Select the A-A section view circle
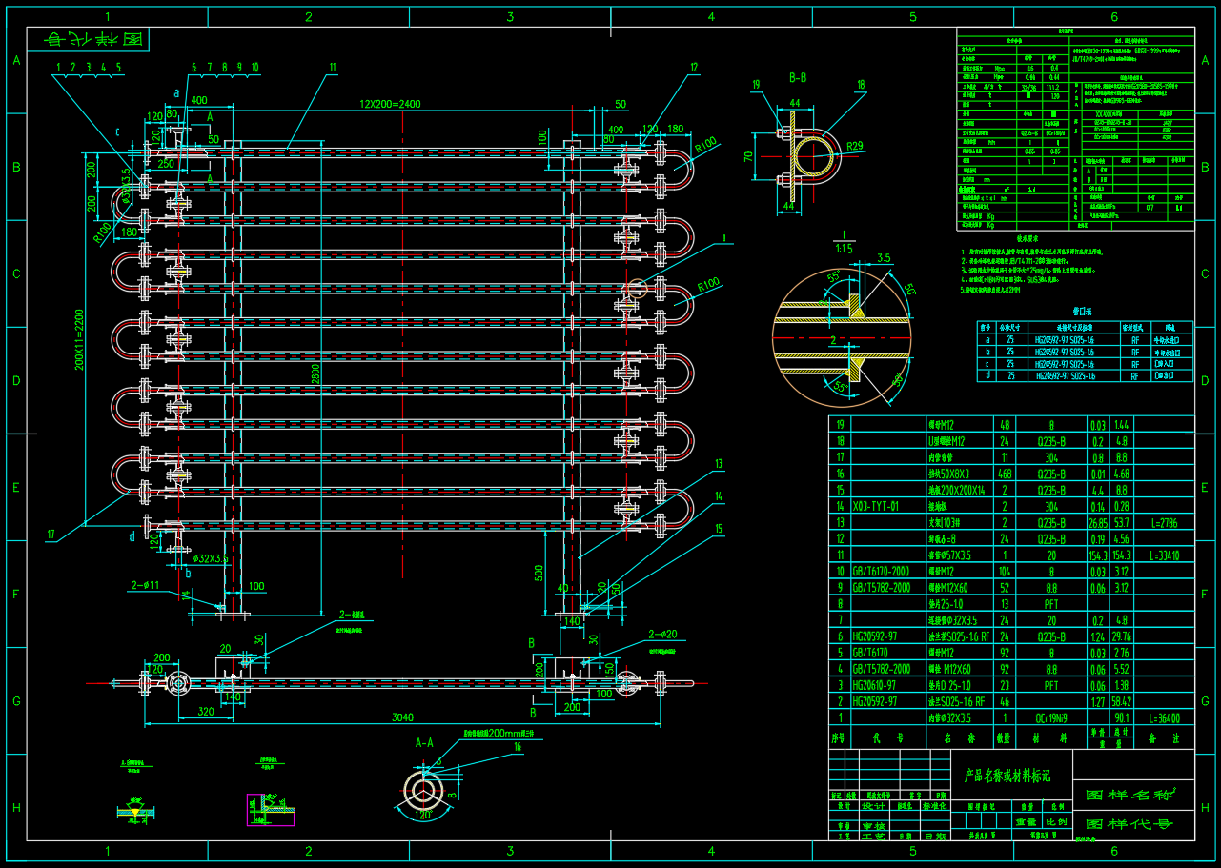 [421, 790]
